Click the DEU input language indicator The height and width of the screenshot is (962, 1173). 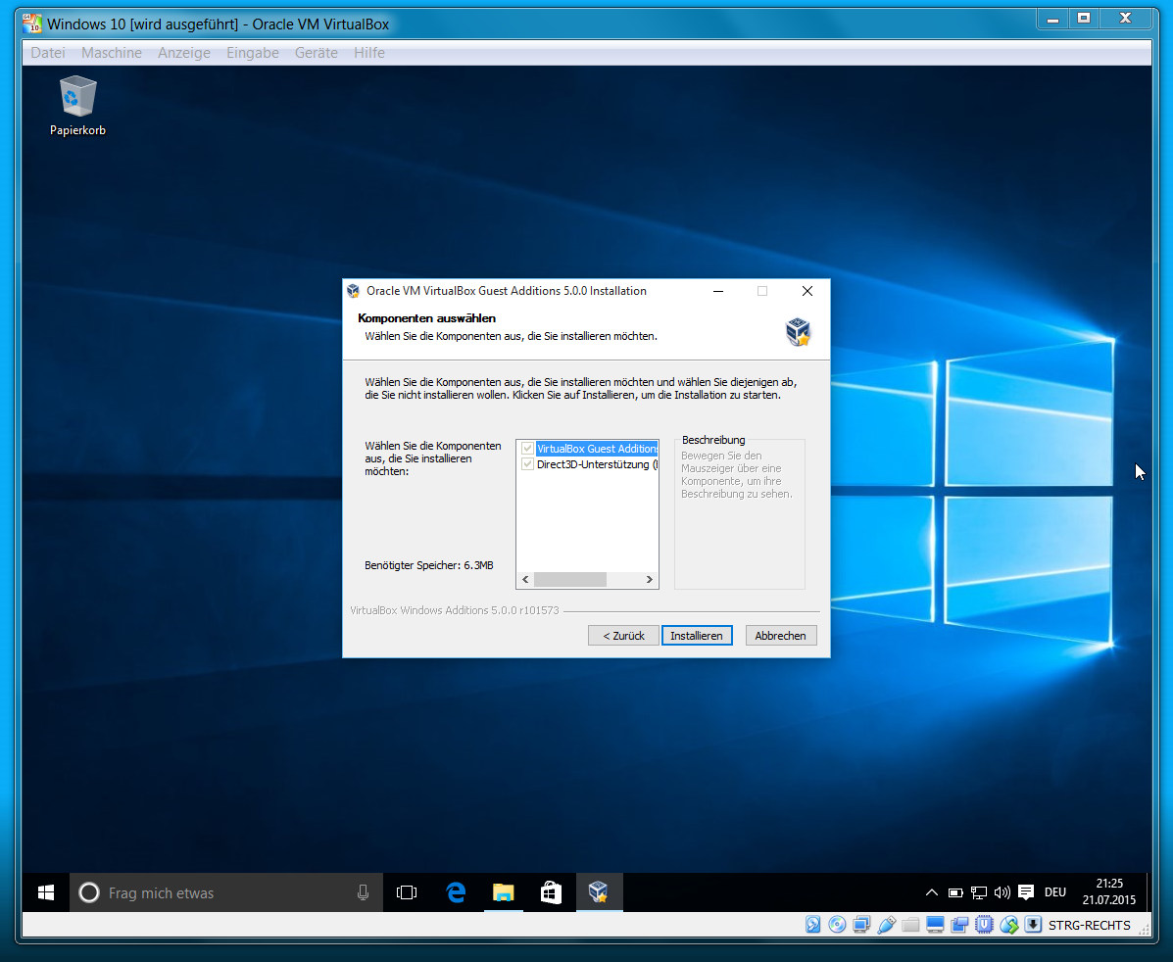click(x=1055, y=892)
